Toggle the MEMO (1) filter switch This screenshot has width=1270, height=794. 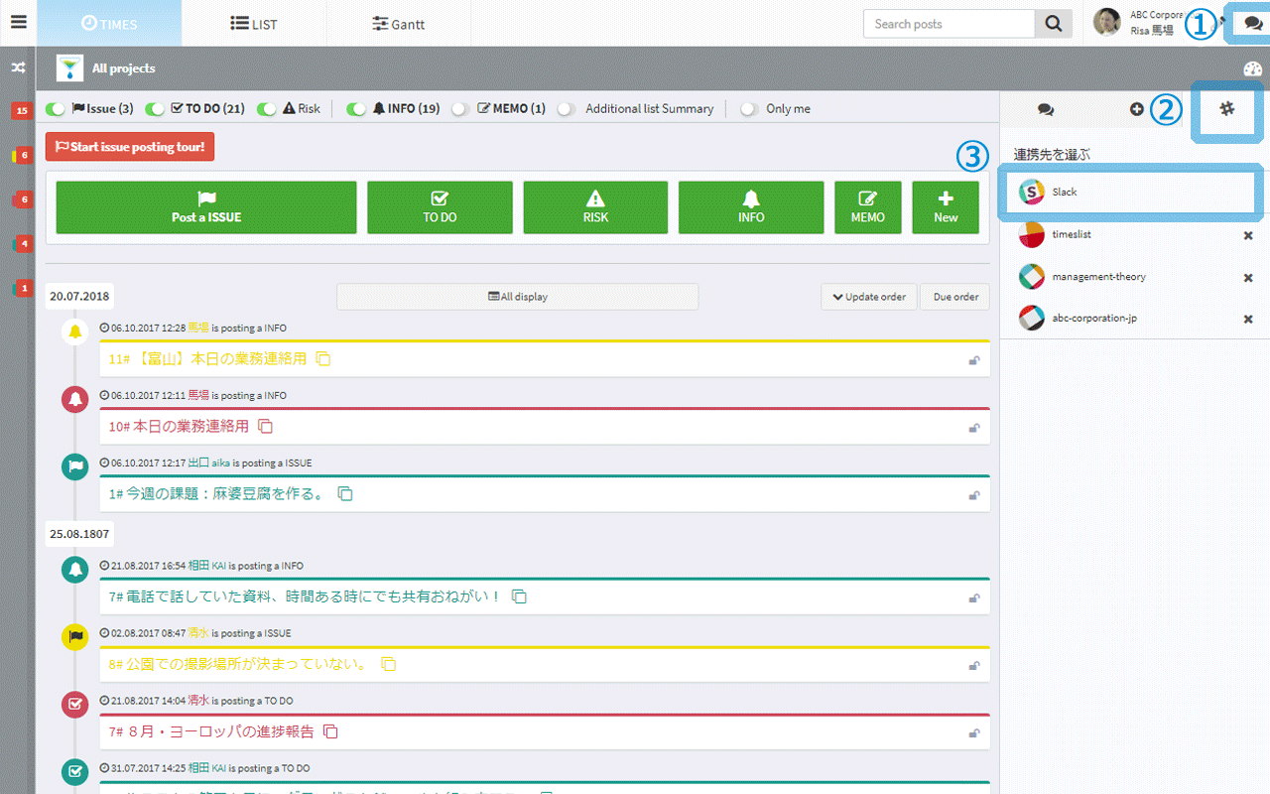pyautogui.click(x=460, y=109)
